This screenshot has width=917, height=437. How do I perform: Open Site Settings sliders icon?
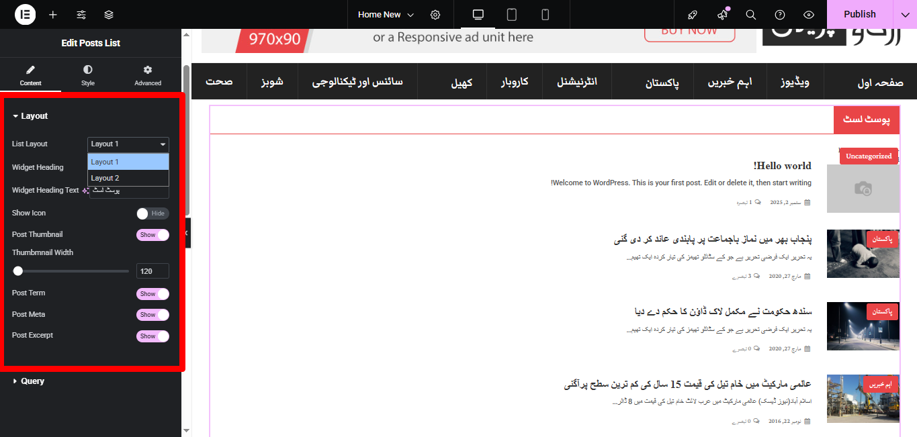[x=81, y=14]
